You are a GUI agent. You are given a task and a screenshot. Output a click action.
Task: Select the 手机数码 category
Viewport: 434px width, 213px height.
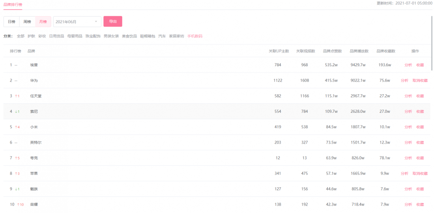pos(195,36)
